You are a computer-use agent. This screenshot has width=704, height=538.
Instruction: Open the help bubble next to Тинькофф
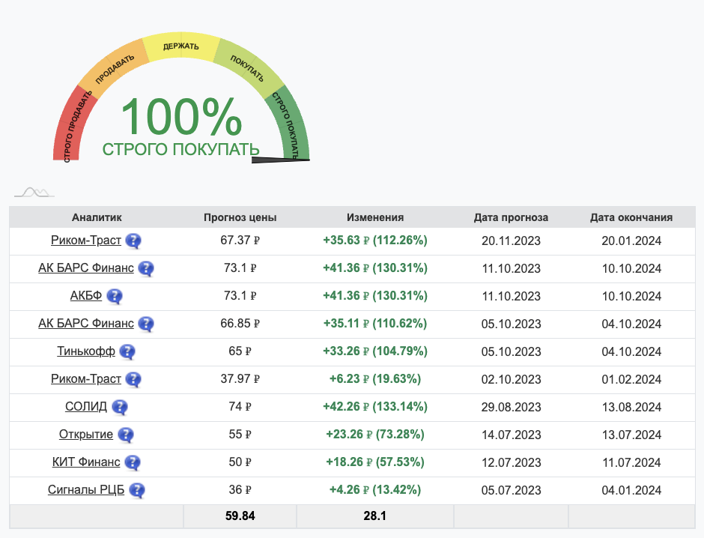(127, 351)
